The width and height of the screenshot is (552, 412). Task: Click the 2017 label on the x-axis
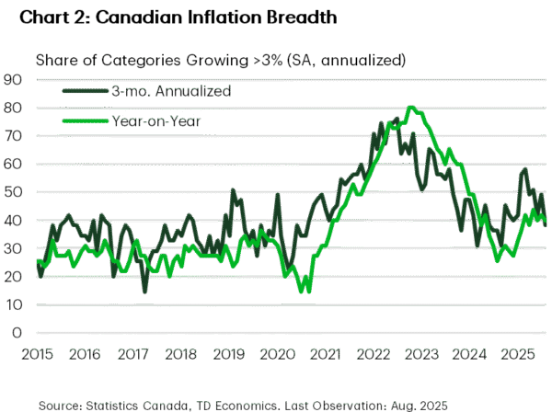coord(132,353)
